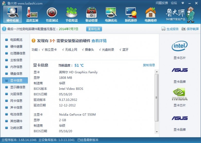Click the 2 GB memory value
Viewport: 201px width, 143px height.
click(63, 120)
